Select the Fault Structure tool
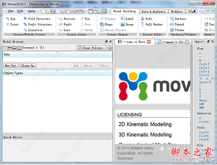 pos(38,24)
